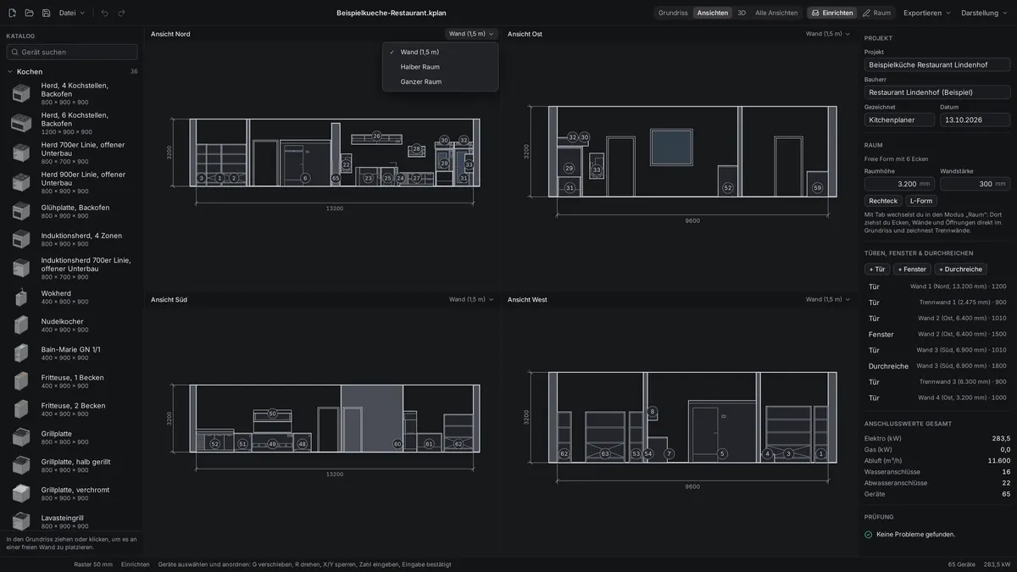1017x572 pixels.
Task: Save using the floppy disk icon
Action: tap(46, 13)
